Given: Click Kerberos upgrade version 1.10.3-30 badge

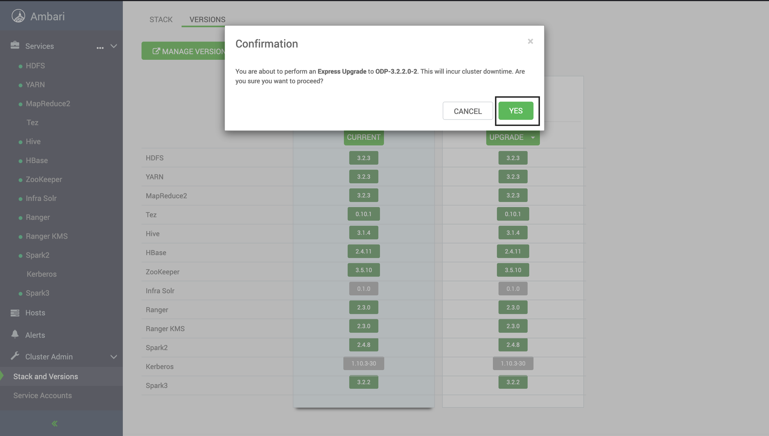Looking at the screenshot, I should [513, 363].
